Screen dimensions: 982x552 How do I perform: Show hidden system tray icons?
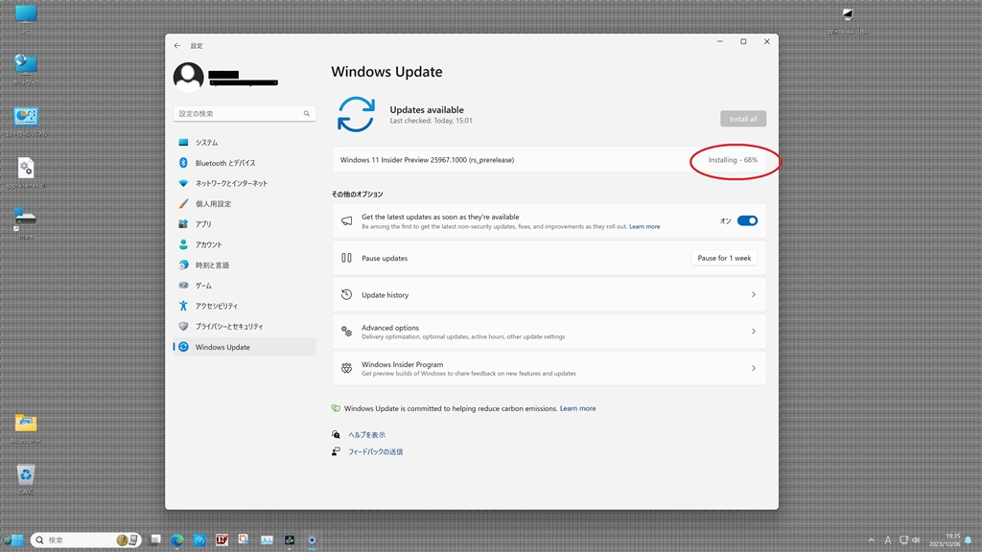(x=871, y=540)
